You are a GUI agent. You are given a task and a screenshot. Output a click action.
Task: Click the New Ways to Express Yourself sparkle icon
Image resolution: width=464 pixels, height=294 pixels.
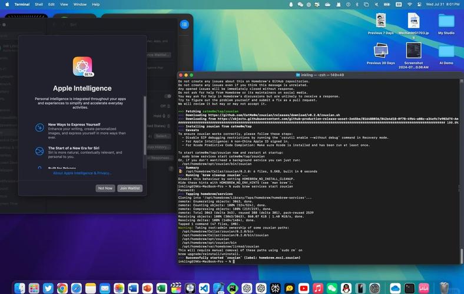pos(39,128)
